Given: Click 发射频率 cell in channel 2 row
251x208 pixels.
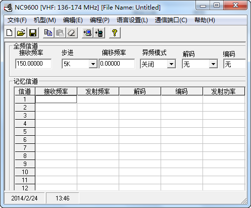Looking at the screenshot, I should click(98, 108).
